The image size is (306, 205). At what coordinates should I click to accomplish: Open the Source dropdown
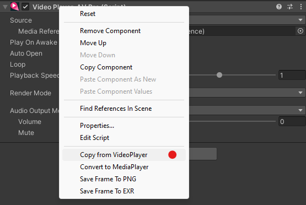coord(247,20)
